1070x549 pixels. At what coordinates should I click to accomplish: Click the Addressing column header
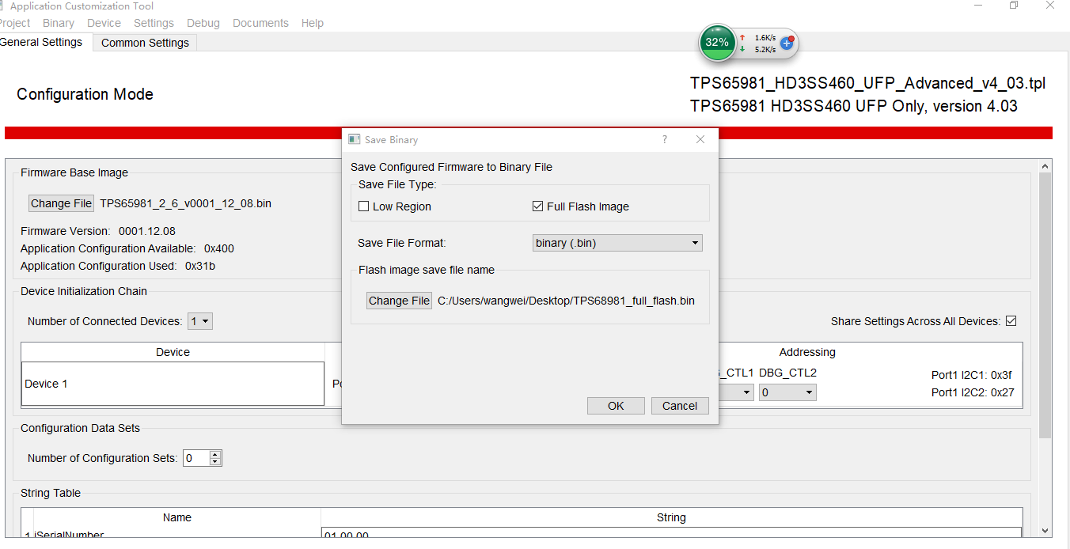point(807,352)
